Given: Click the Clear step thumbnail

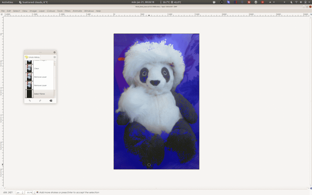Looking at the screenshot, I should pyautogui.click(x=29, y=69).
